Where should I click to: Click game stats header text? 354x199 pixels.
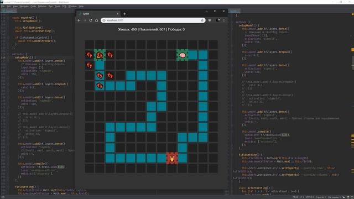(151, 29)
